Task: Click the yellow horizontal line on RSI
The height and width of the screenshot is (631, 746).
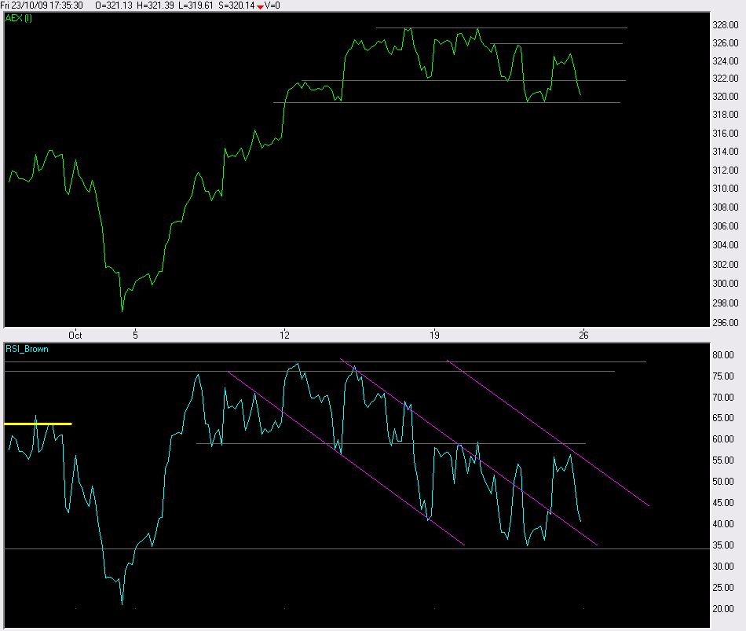Action: 38,424
